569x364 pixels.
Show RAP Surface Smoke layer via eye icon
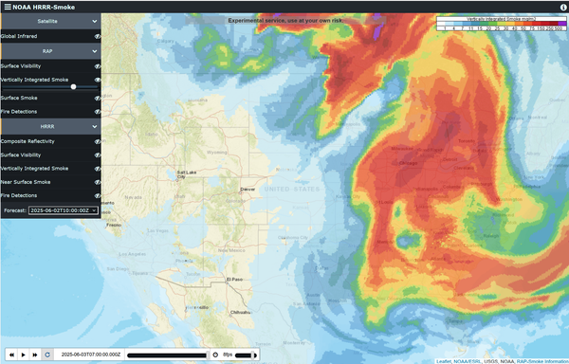click(98, 98)
